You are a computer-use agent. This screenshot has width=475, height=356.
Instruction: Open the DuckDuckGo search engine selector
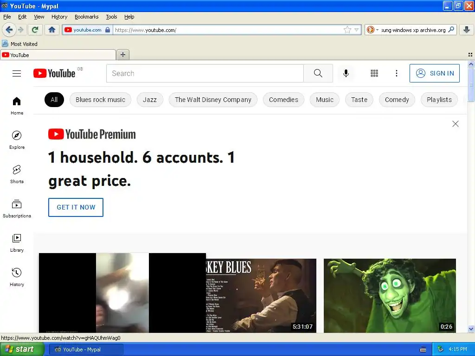[372, 30]
